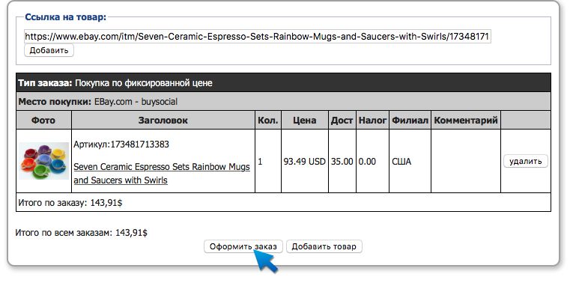Image resolution: width=576 pixels, height=289 pixels.
Task: Click the empty comment cell of the item
Action: (x=466, y=161)
